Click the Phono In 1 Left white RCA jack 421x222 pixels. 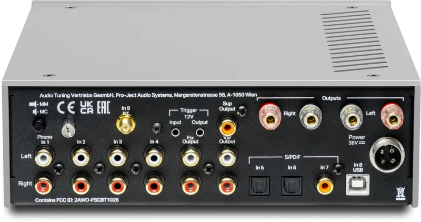[44, 156]
